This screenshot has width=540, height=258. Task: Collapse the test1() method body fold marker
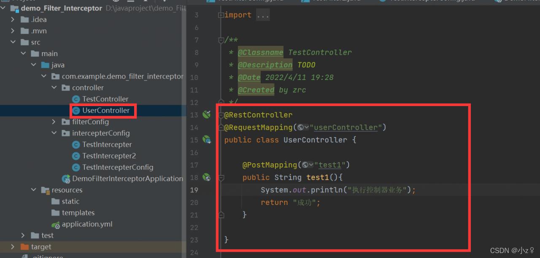221,178
